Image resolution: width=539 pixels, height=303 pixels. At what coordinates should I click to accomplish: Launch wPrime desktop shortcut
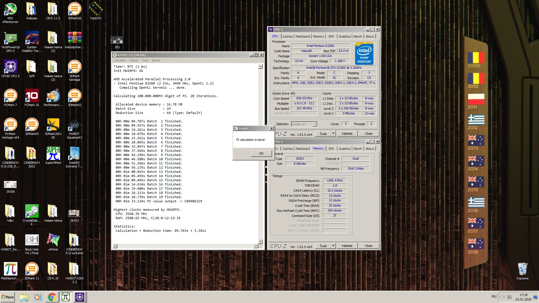[53, 242]
